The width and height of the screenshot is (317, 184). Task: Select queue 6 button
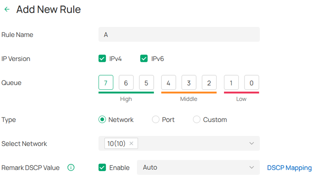pos(126,82)
